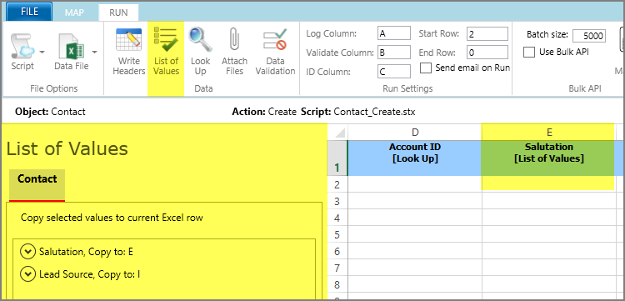Click the Validate Column input field

pos(394,53)
